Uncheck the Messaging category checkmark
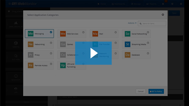 click(x=51, y=32)
